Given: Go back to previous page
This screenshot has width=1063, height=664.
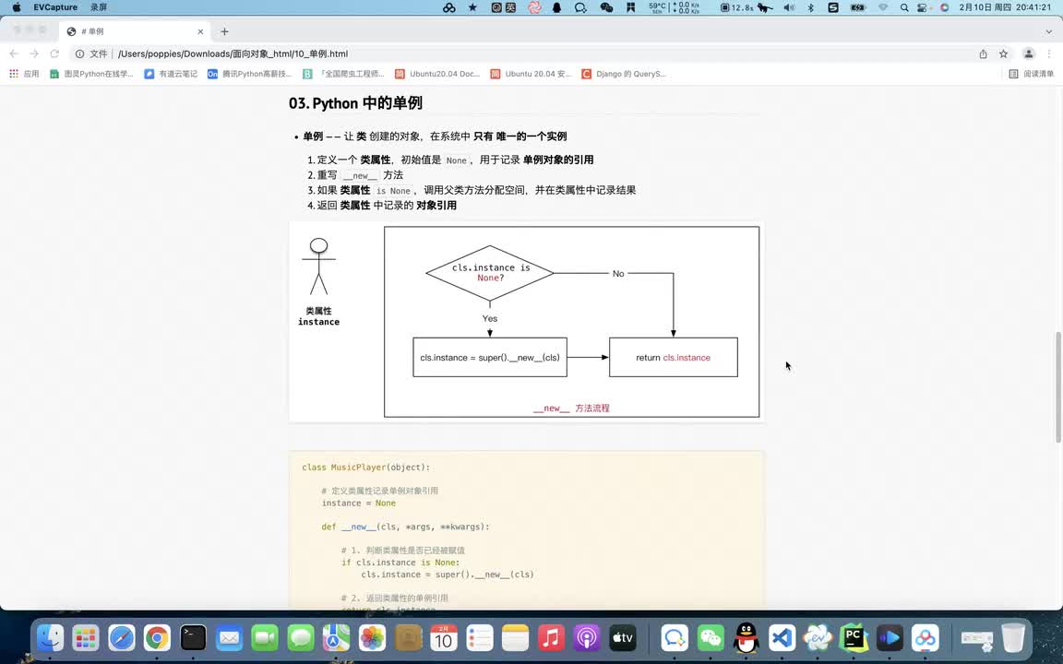Looking at the screenshot, I should click(14, 53).
